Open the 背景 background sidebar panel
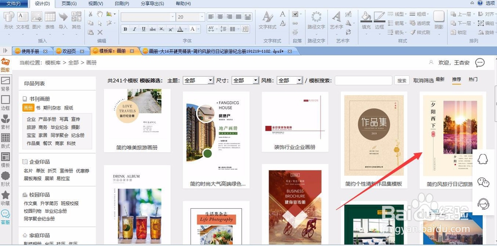This screenshot has width=497, height=246. coord(5,84)
